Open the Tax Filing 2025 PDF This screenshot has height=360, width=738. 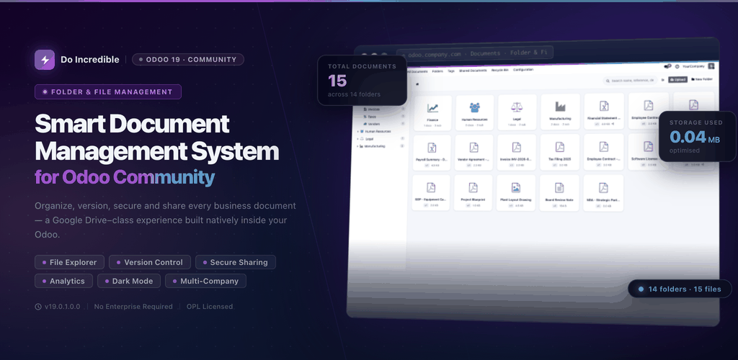point(559,152)
